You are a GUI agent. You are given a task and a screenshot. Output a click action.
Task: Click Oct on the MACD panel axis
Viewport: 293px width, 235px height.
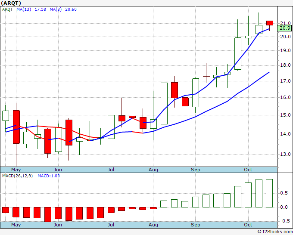click(x=248, y=225)
